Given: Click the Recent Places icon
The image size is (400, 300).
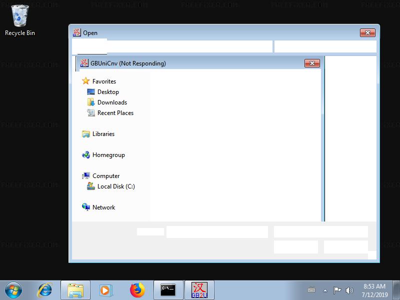Looking at the screenshot, I should pyautogui.click(x=91, y=113).
